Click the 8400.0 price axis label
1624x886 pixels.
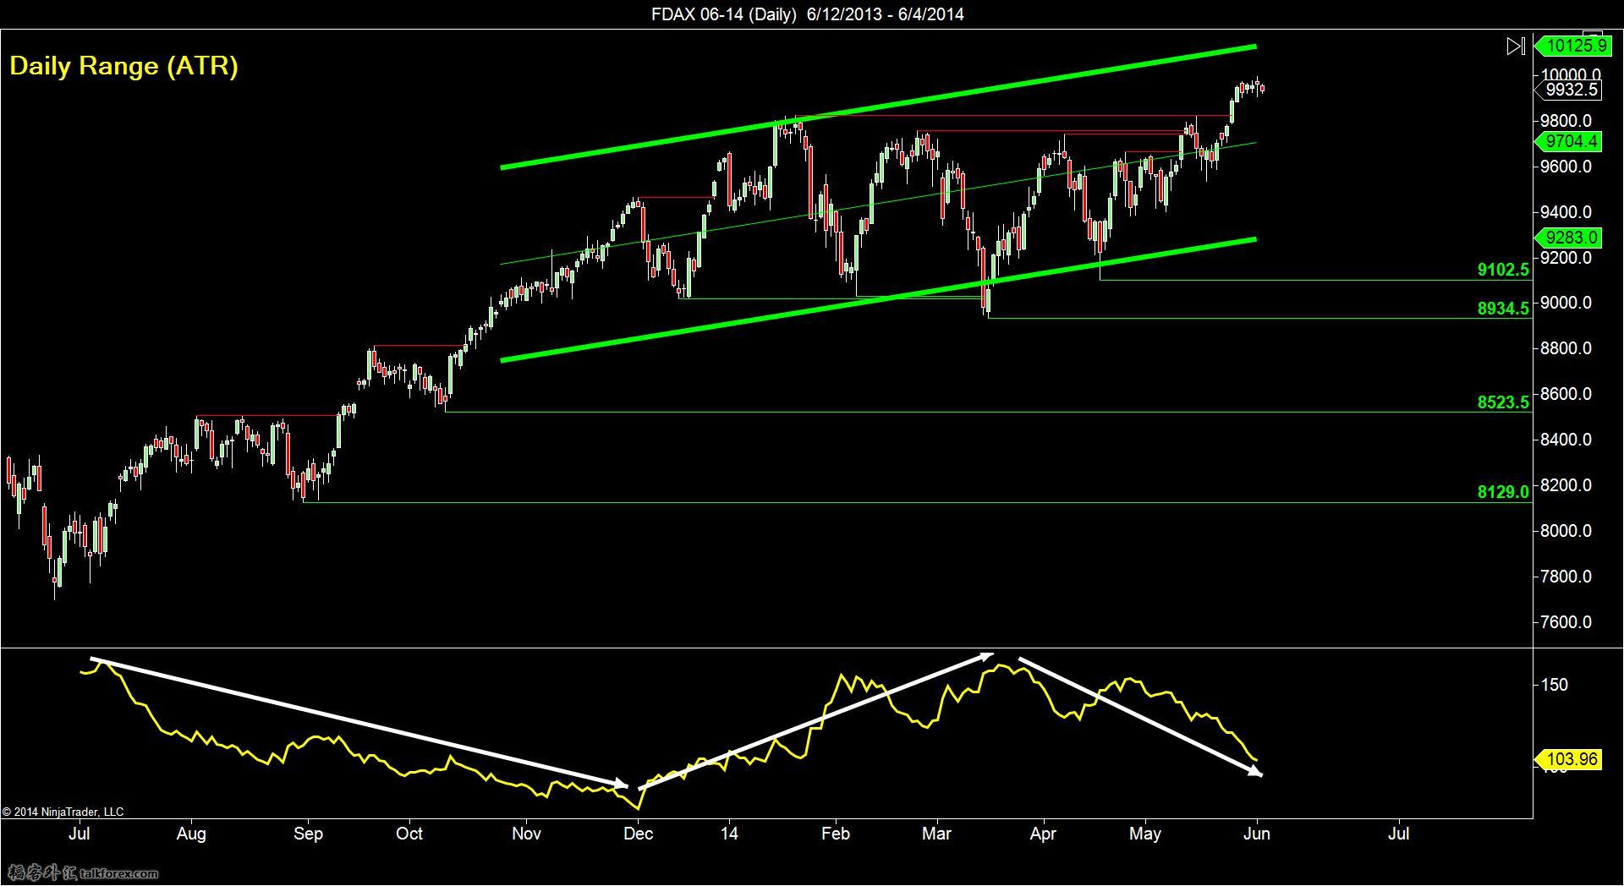point(1566,440)
